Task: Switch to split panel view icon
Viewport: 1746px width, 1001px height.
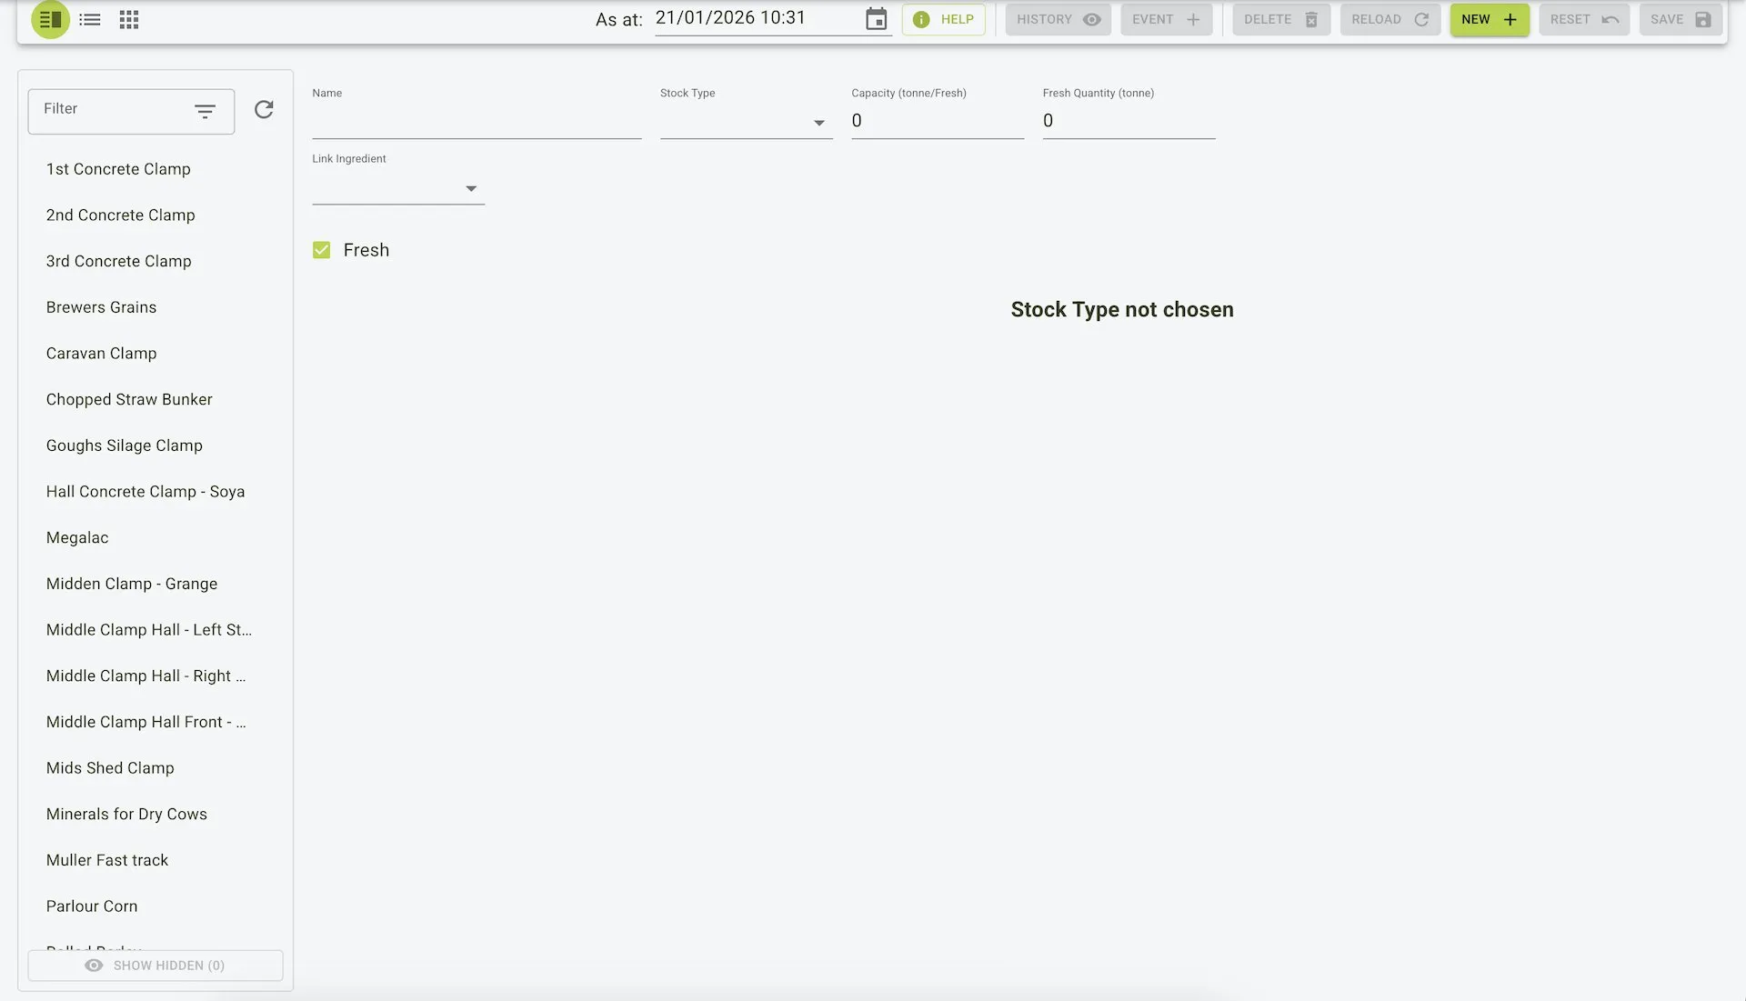Action: (50, 19)
